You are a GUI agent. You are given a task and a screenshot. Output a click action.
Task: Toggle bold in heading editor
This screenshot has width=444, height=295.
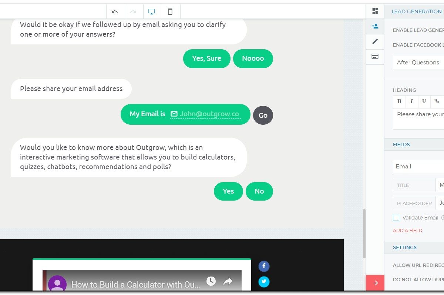[399, 101]
